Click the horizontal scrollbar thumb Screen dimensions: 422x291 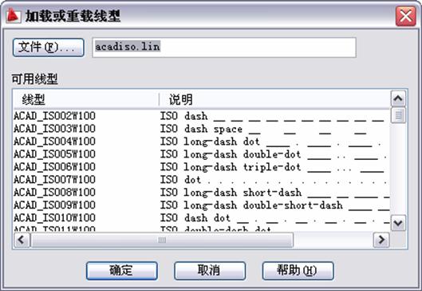162,240
